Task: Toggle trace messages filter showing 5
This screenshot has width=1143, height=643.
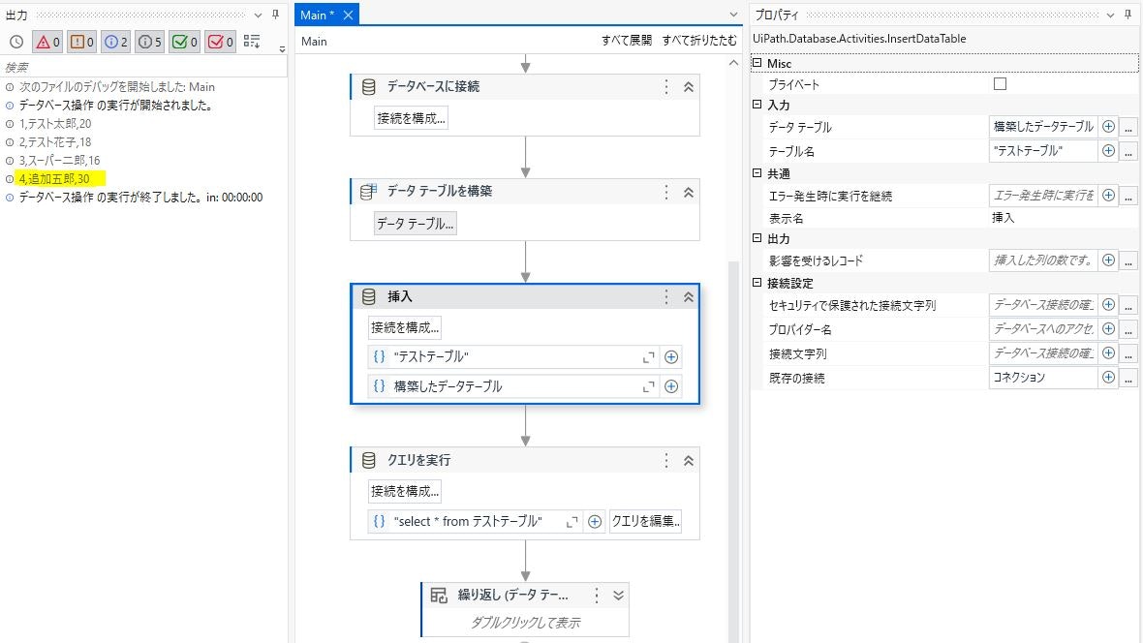Action: pos(150,43)
